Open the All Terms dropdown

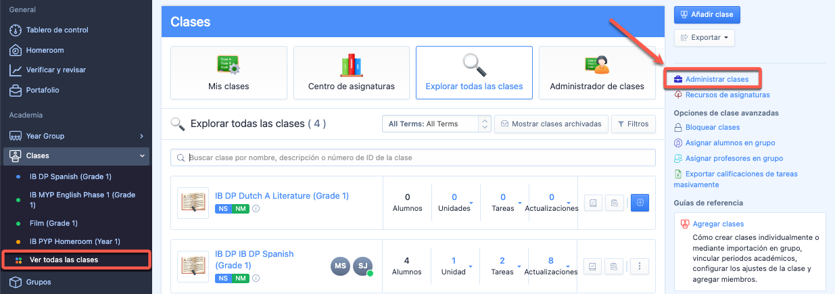(x=436, y=124)
